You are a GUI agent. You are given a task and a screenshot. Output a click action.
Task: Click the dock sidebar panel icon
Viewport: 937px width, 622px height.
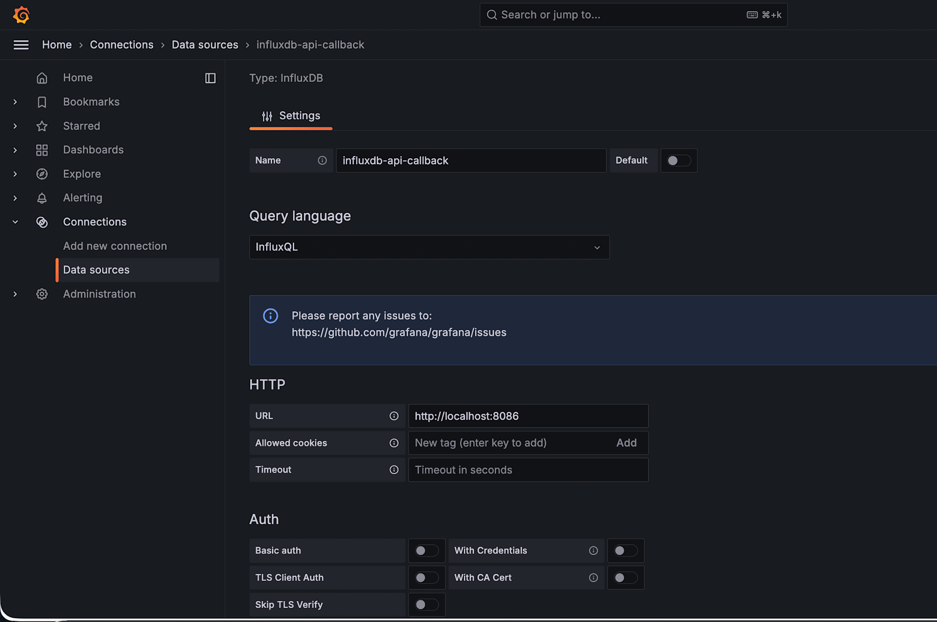210,78
